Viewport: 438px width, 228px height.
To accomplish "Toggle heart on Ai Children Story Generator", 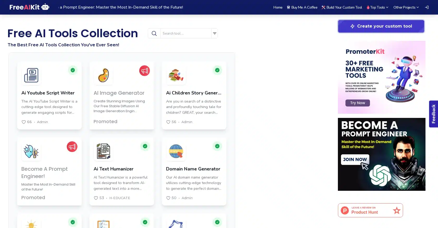I will [168, 122].
